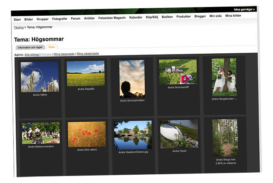The image size is (273, 183).
Task: Open the Skogs bad forest photo
Action: [225, 138]
